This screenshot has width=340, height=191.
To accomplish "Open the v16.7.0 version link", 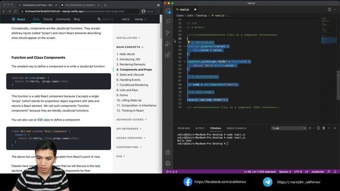I will point(125,19).
